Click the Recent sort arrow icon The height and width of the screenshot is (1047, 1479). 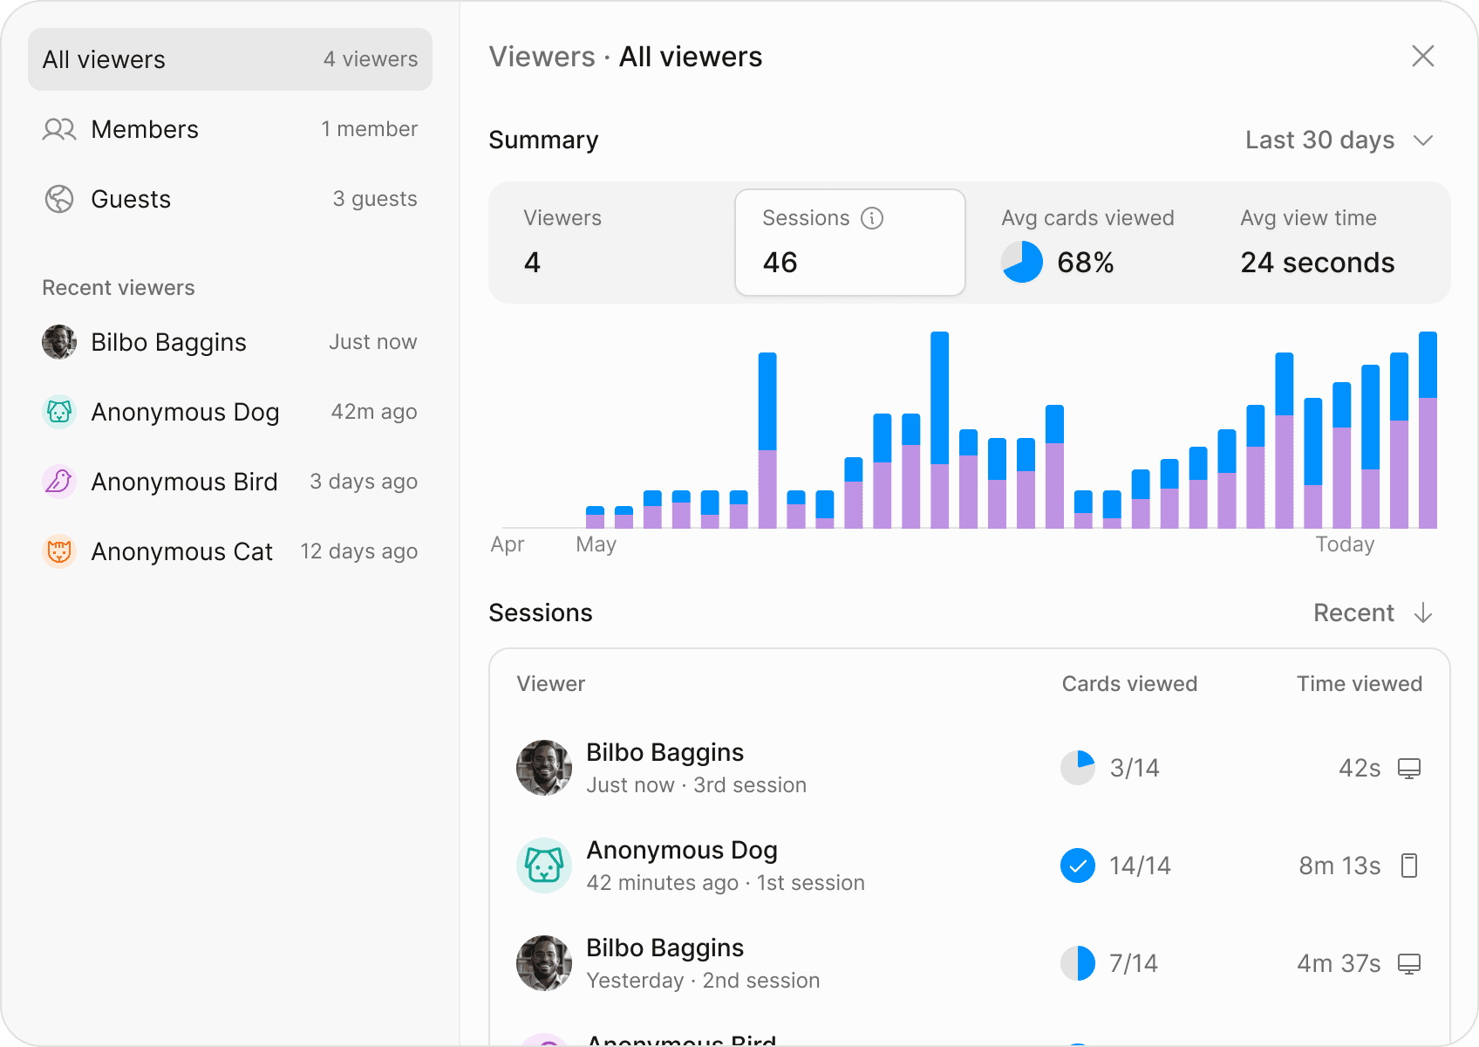click(1423, 612)
